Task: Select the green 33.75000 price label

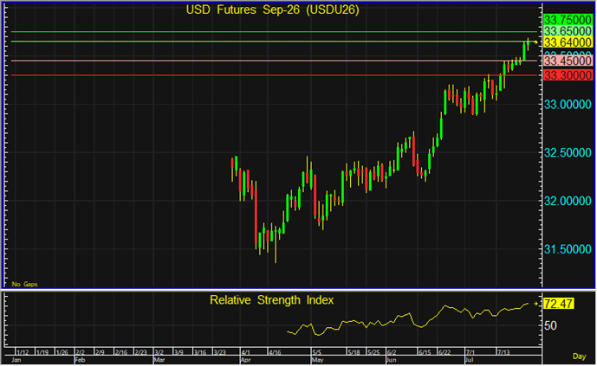Action: [568, 19]
